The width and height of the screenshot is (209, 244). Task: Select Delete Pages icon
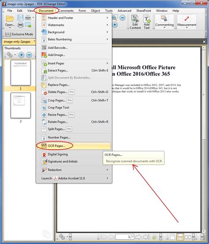click(44, 92)
